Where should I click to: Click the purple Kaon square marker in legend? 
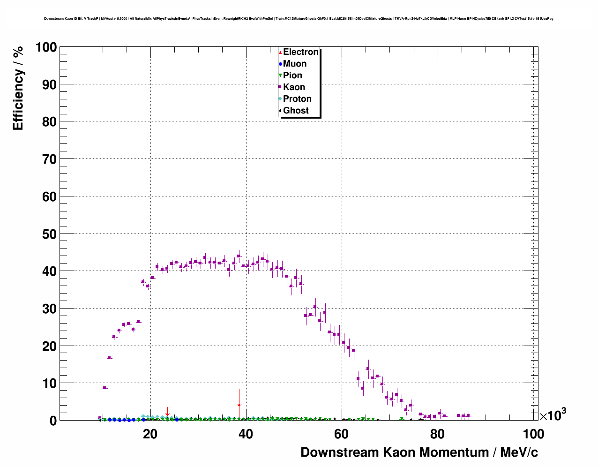(x=280, y=87)
